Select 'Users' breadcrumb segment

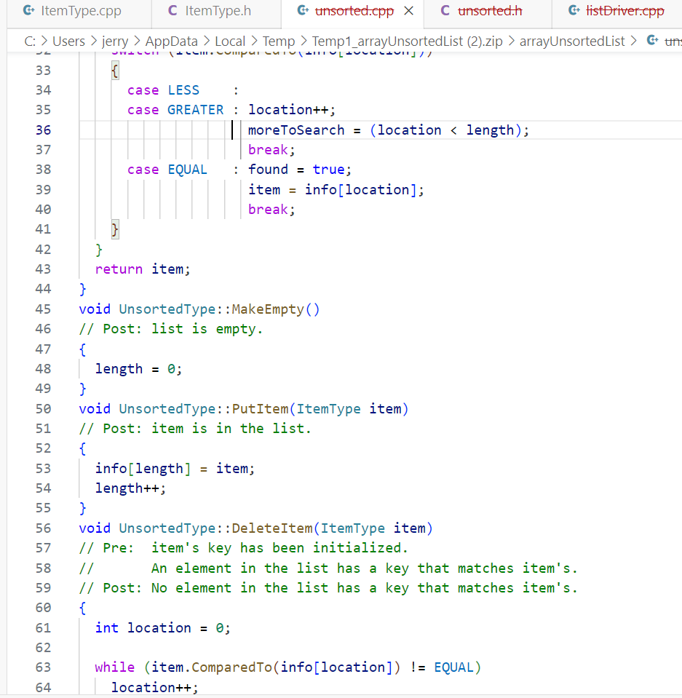point(68,41)
